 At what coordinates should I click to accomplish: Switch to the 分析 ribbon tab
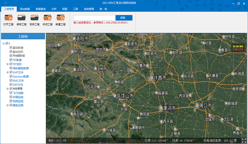(x=54, y=9)
